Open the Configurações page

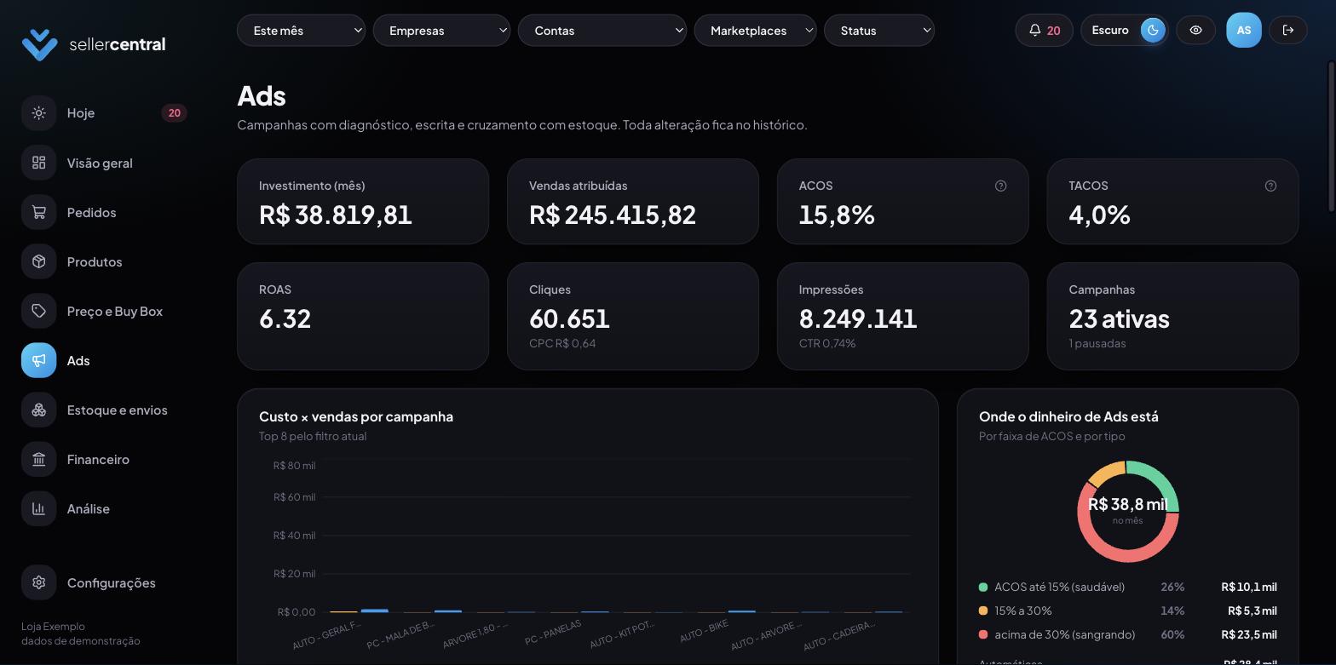pos(104,582)
